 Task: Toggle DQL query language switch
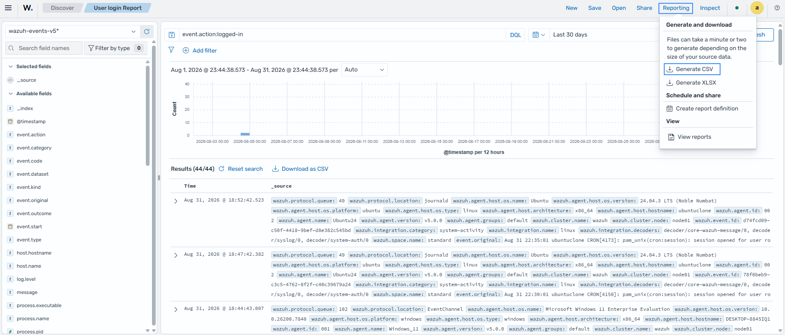click(516, 35)
